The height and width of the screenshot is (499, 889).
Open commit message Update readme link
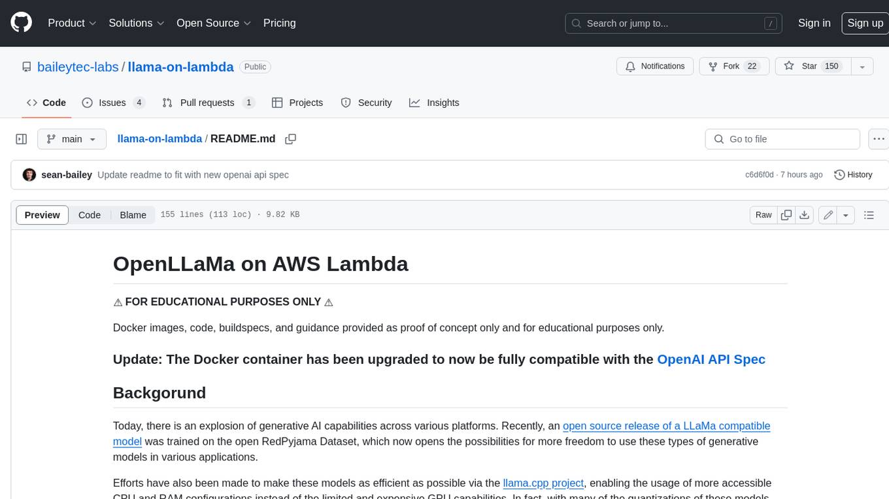193,175
